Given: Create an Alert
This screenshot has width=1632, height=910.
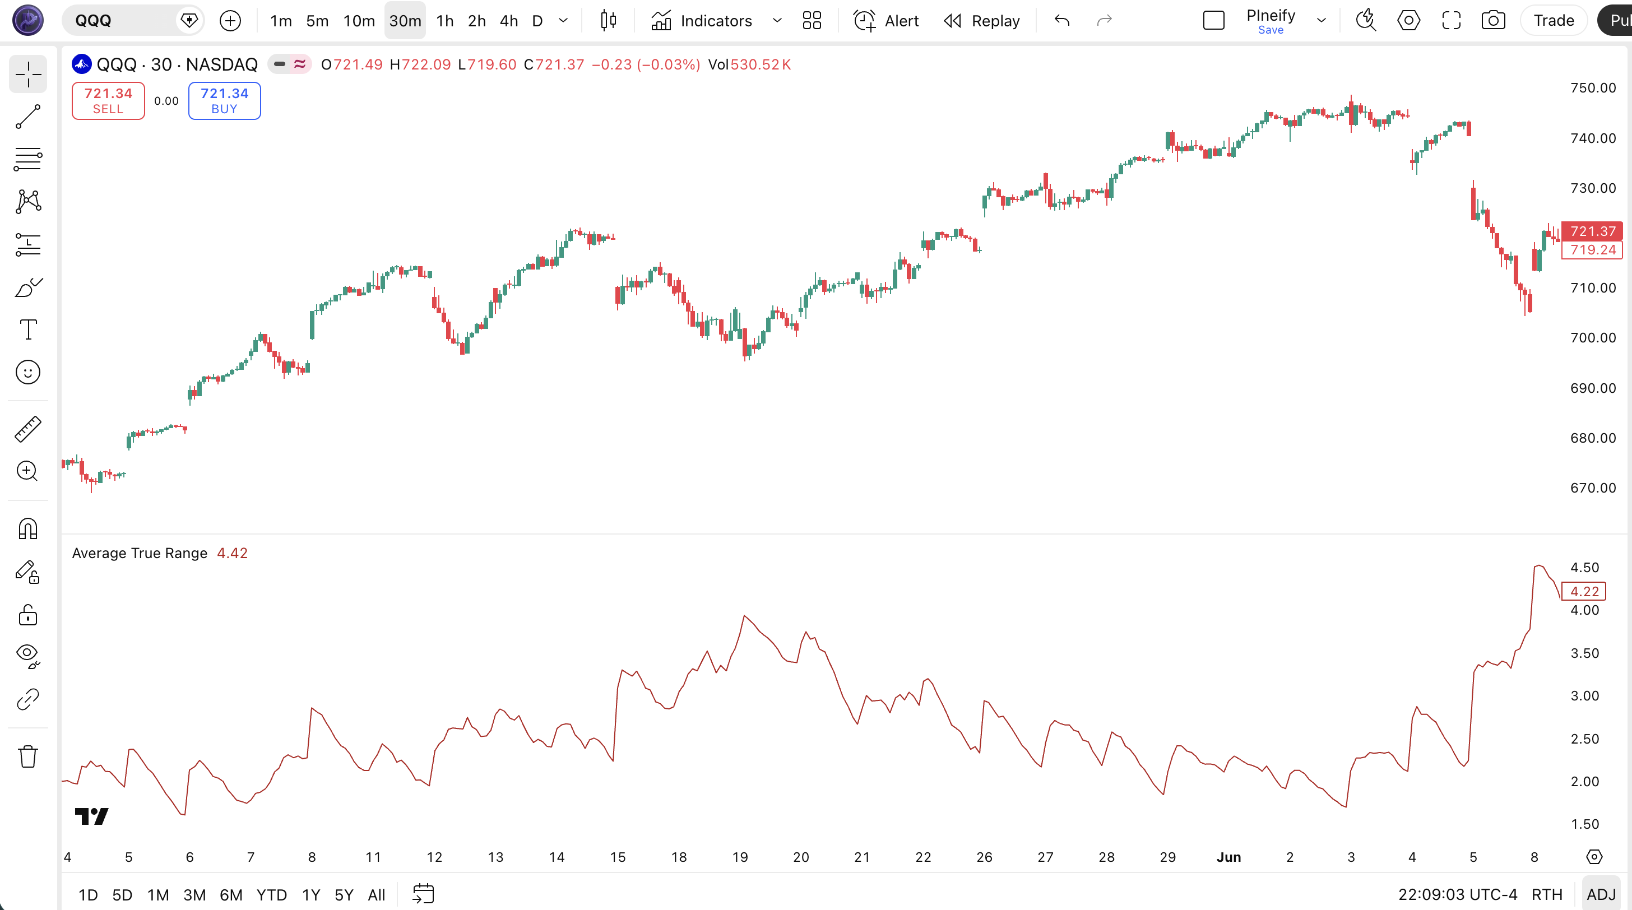Looking at the screenshot, I should (x=887, y=21).
